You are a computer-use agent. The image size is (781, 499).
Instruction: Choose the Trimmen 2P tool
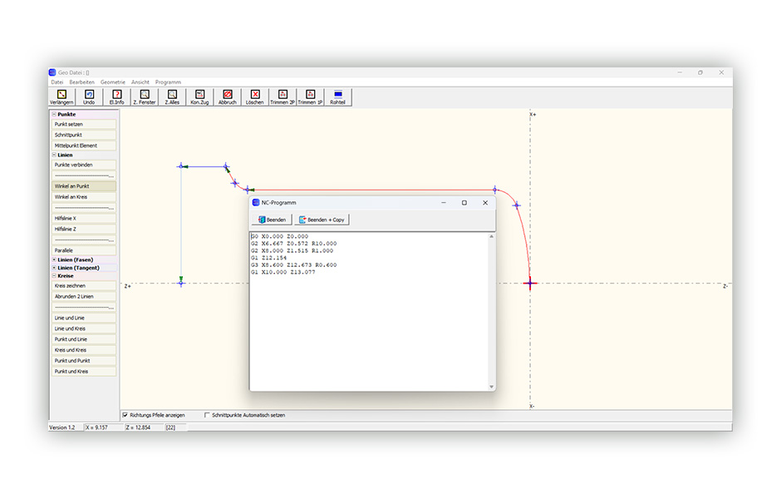(x=282, y=96)
